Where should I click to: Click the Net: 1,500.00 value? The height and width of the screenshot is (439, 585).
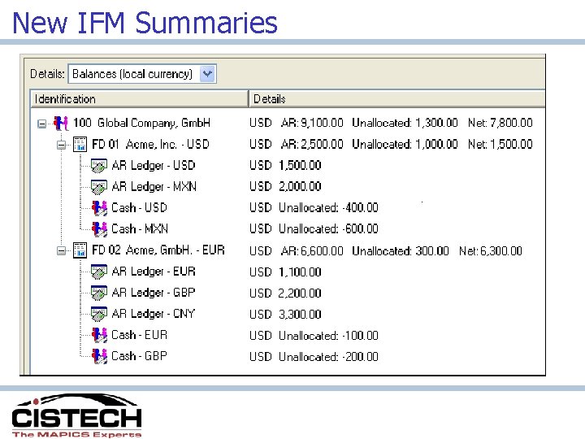coord(500,144)
